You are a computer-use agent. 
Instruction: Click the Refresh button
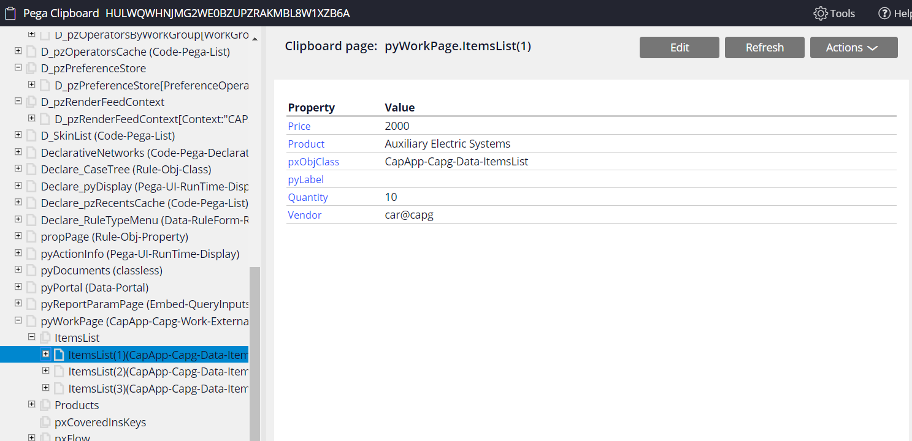click(x=764, y=47)
